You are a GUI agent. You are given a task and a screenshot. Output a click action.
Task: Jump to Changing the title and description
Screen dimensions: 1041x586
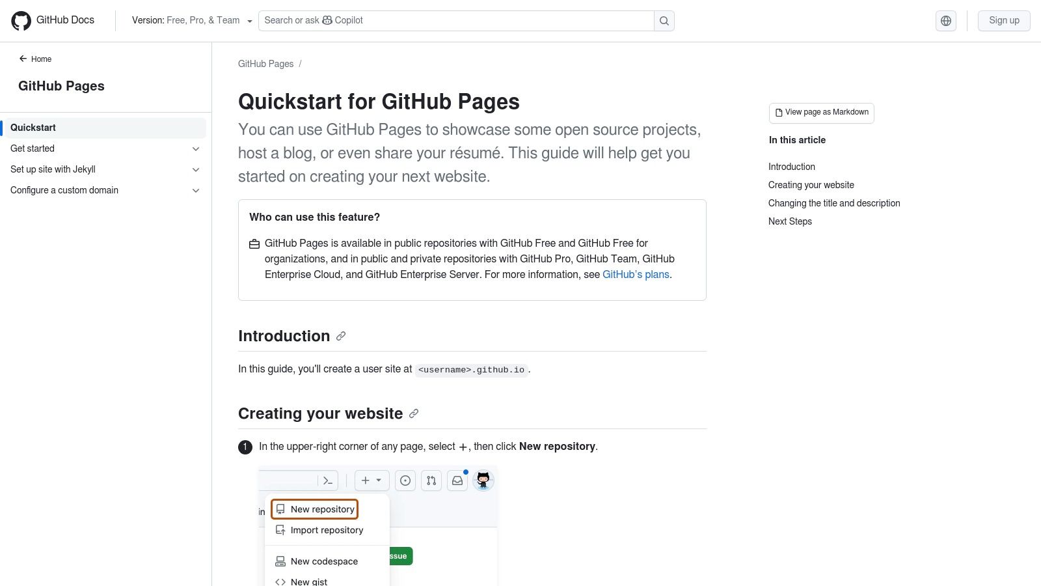click(834, 202)
